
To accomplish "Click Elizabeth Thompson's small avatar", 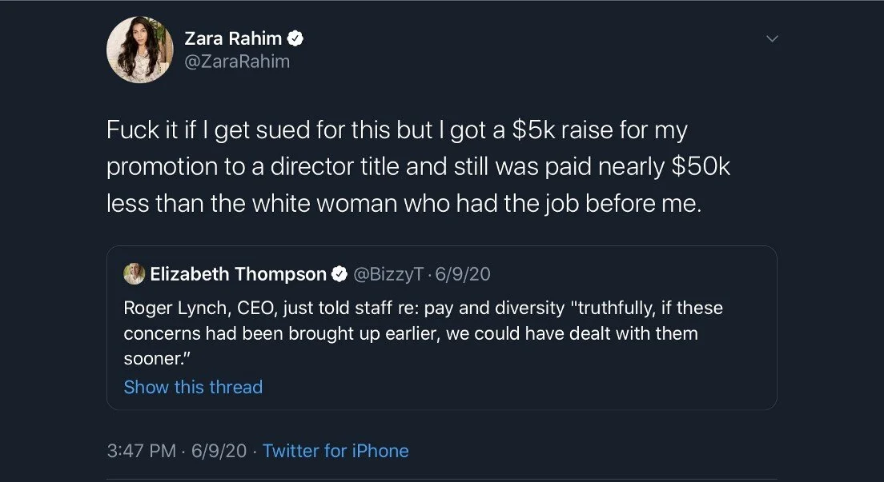I will click(x=133, y=274).
